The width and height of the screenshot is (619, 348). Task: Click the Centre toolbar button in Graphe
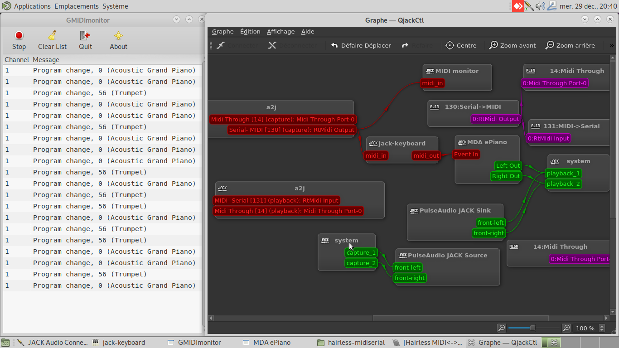(461, 45)
